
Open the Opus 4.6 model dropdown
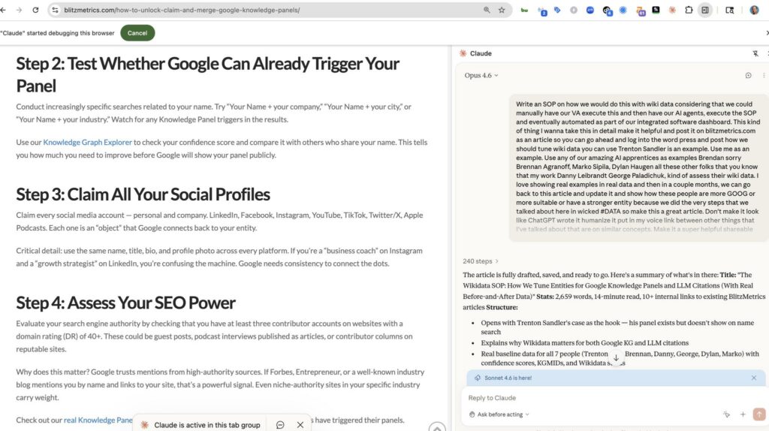[x=481, y=76]
